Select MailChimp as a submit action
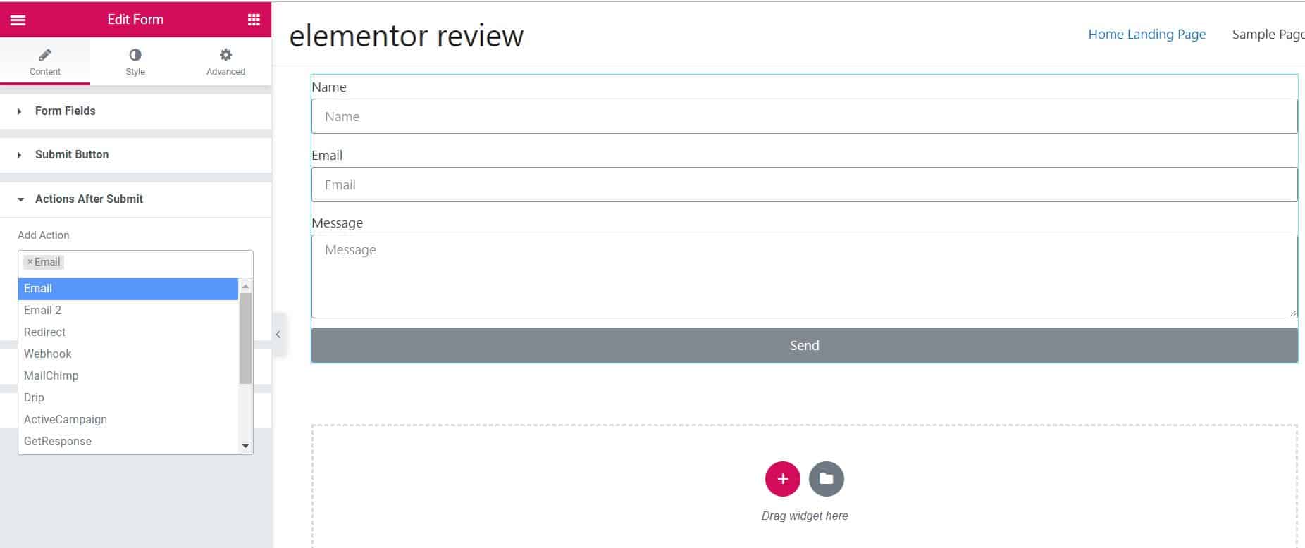This screenshot has width=1305, height=548. (51, 375)
